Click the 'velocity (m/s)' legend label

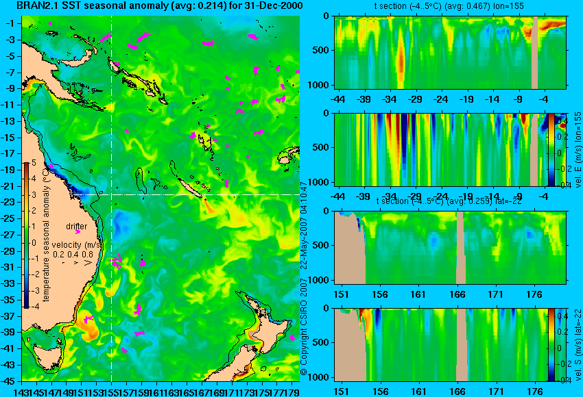(77, 245)
